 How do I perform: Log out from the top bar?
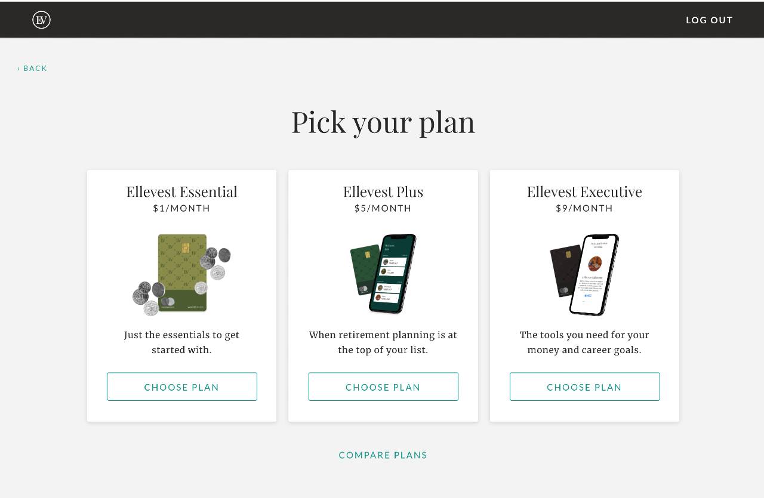point(709,20)
